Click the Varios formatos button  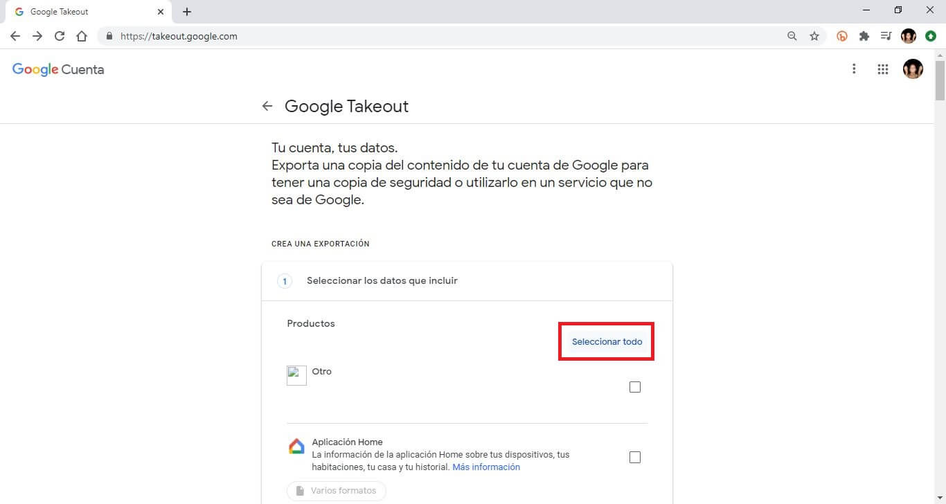click(x=337, y=491)
